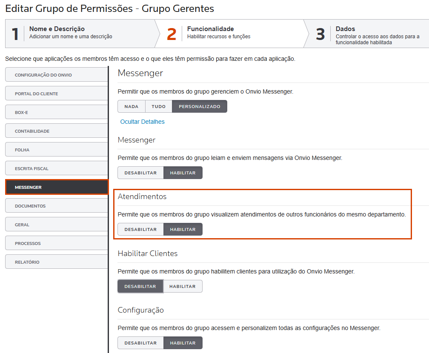Click the Configuração section heading
The image size is (429, 353).
tap(140, 310)
